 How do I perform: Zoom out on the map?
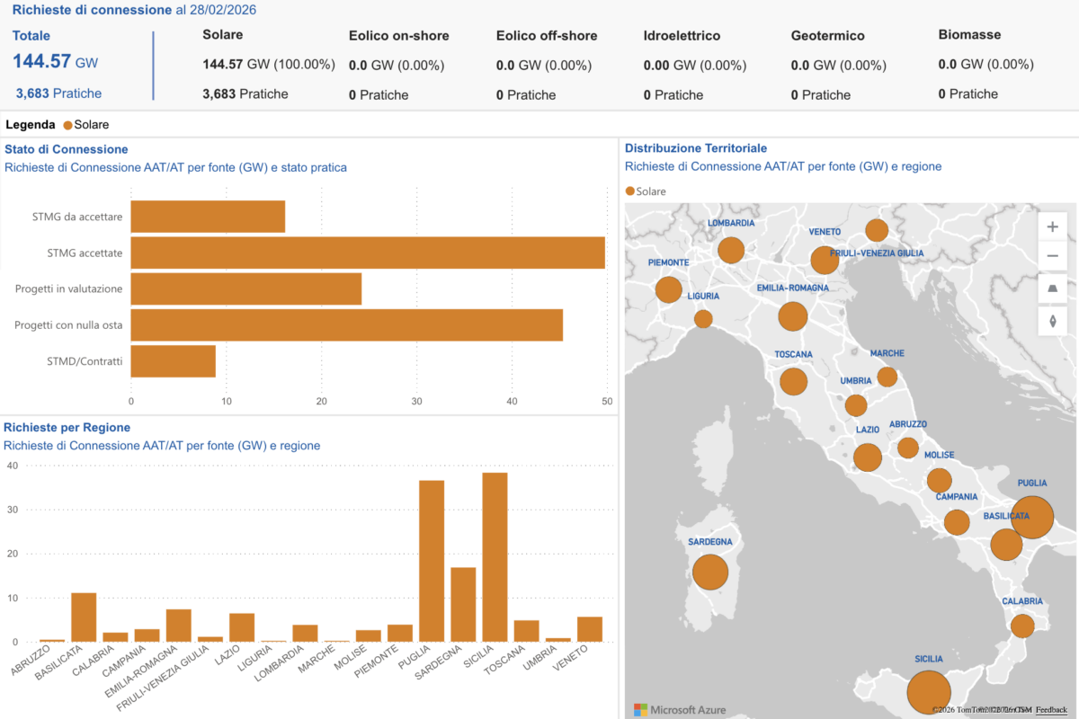1052,256
